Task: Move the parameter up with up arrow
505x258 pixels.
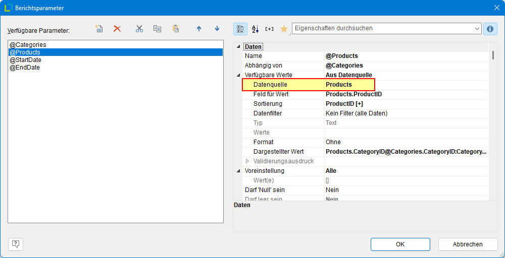Action: click(x=199, y=29)
